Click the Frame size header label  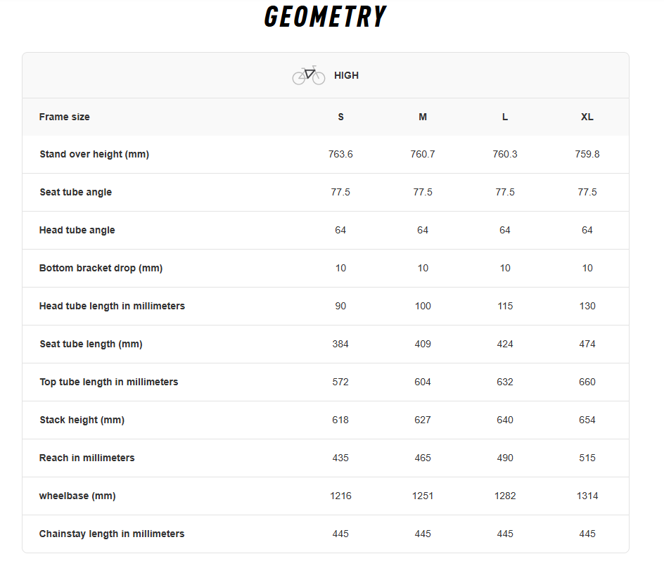[x=65, y=117]
